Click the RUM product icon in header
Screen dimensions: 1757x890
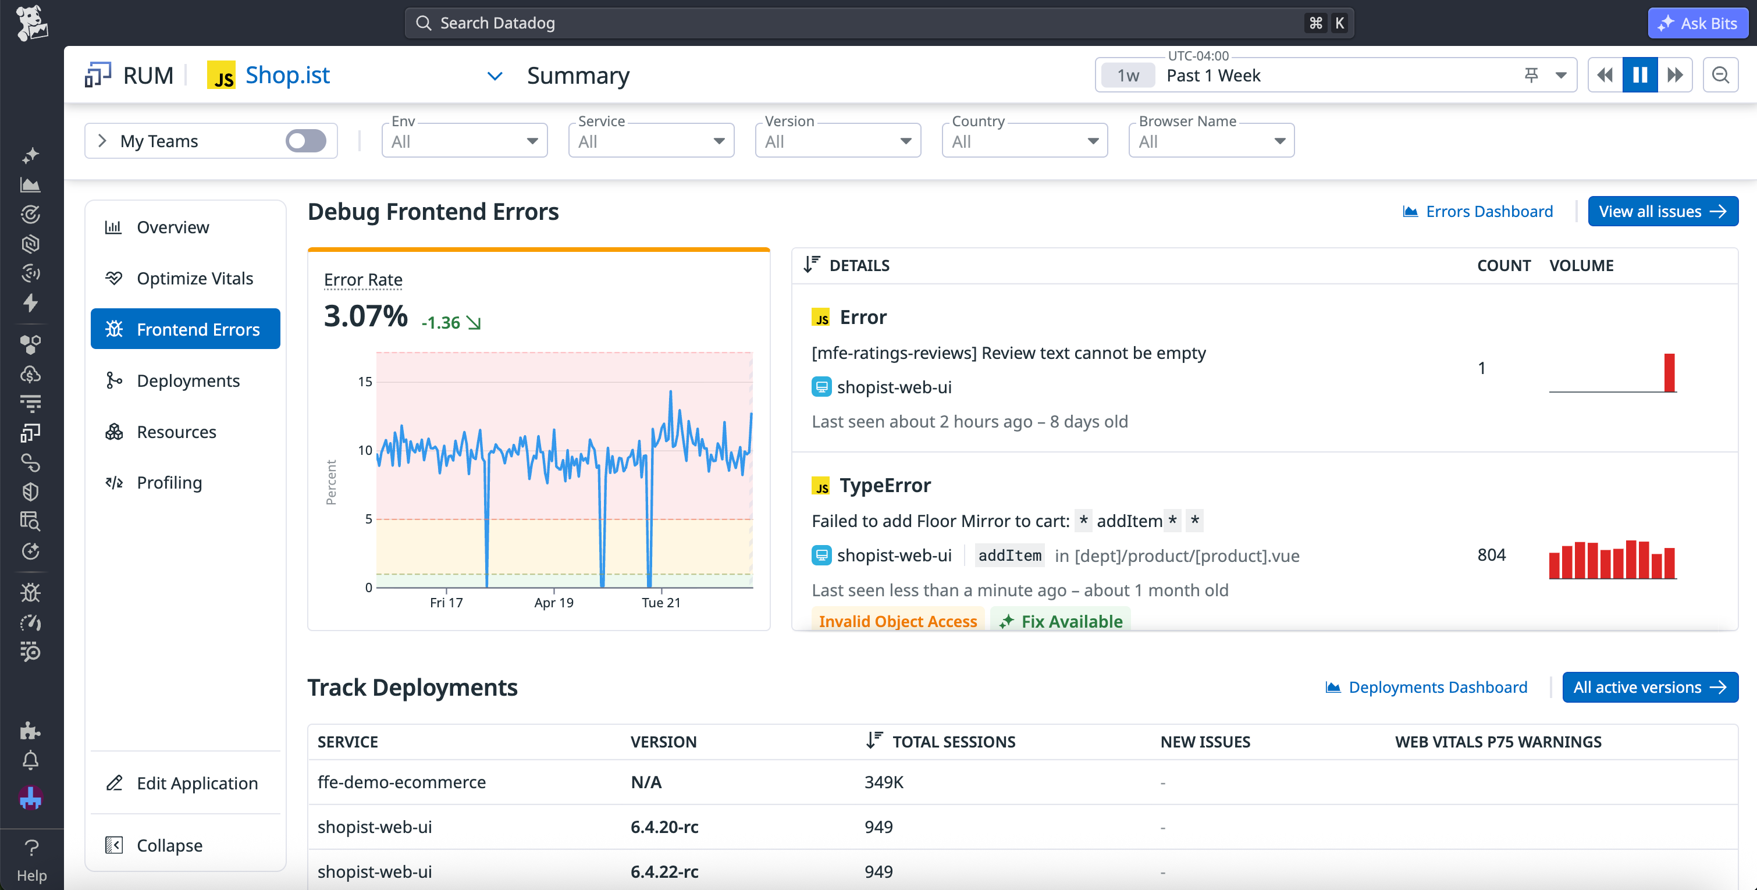(98, 75)
